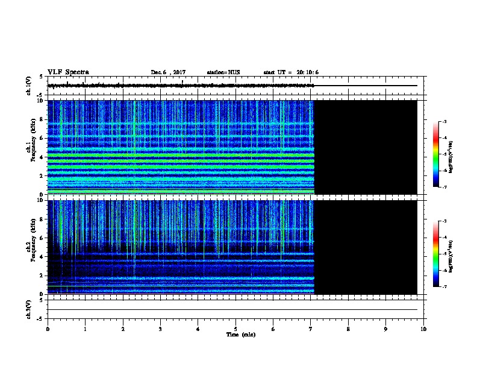This screenshot has width=477, height=369.
Task: Click the time axis tick label "7"
Action: (311, 329)
